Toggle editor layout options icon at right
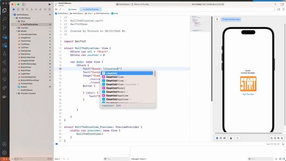The height and width of the screenshot is (161, 286). tap(279, 9)
